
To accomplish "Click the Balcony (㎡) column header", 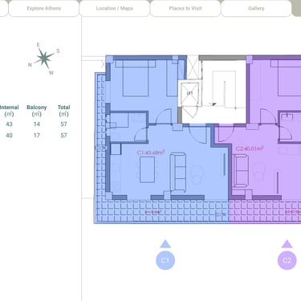I will (37, 111).
